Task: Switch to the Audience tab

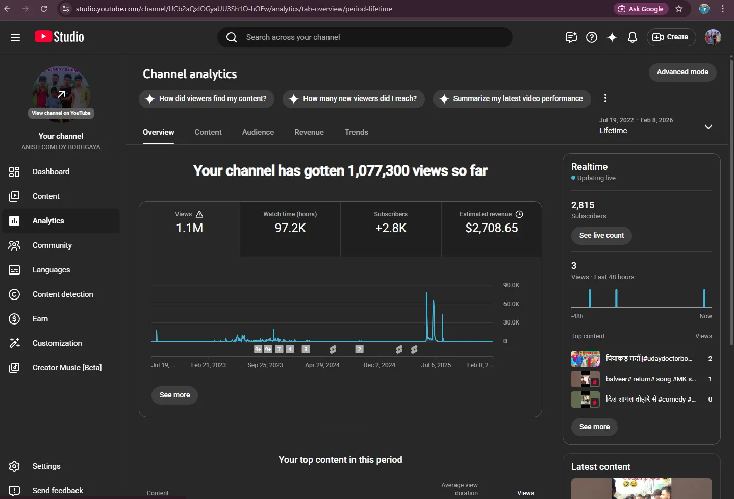Action: click(x=258, y=132)
